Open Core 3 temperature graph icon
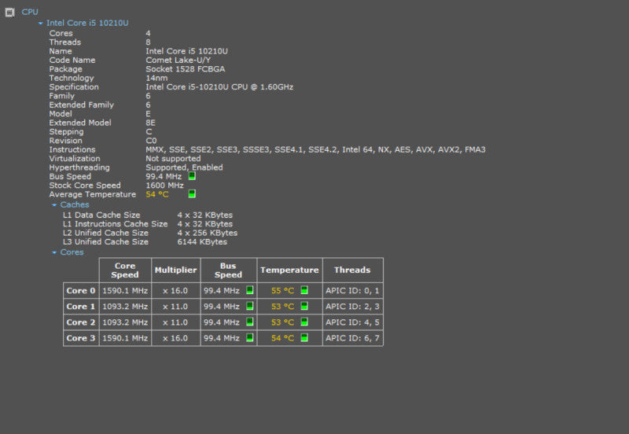Viewport: 629px width, 434px height. 304,338
